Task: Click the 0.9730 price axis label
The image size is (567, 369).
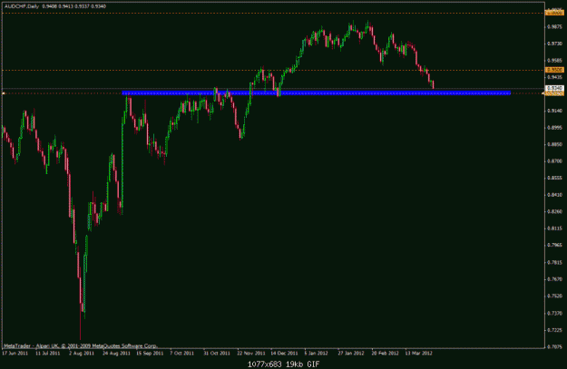Action: pos(555,44)
